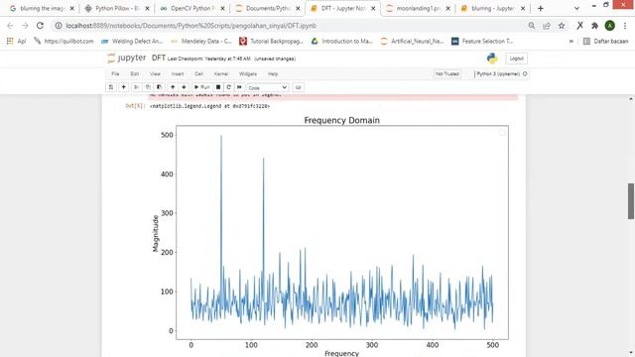
Task: Click the Python logo icon in header
Action: tap(492, 59)
